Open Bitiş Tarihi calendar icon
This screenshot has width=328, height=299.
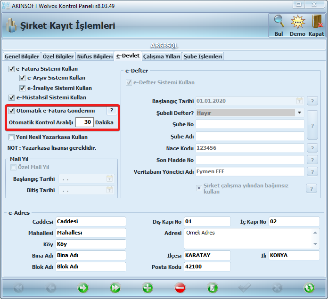[110, 190]
